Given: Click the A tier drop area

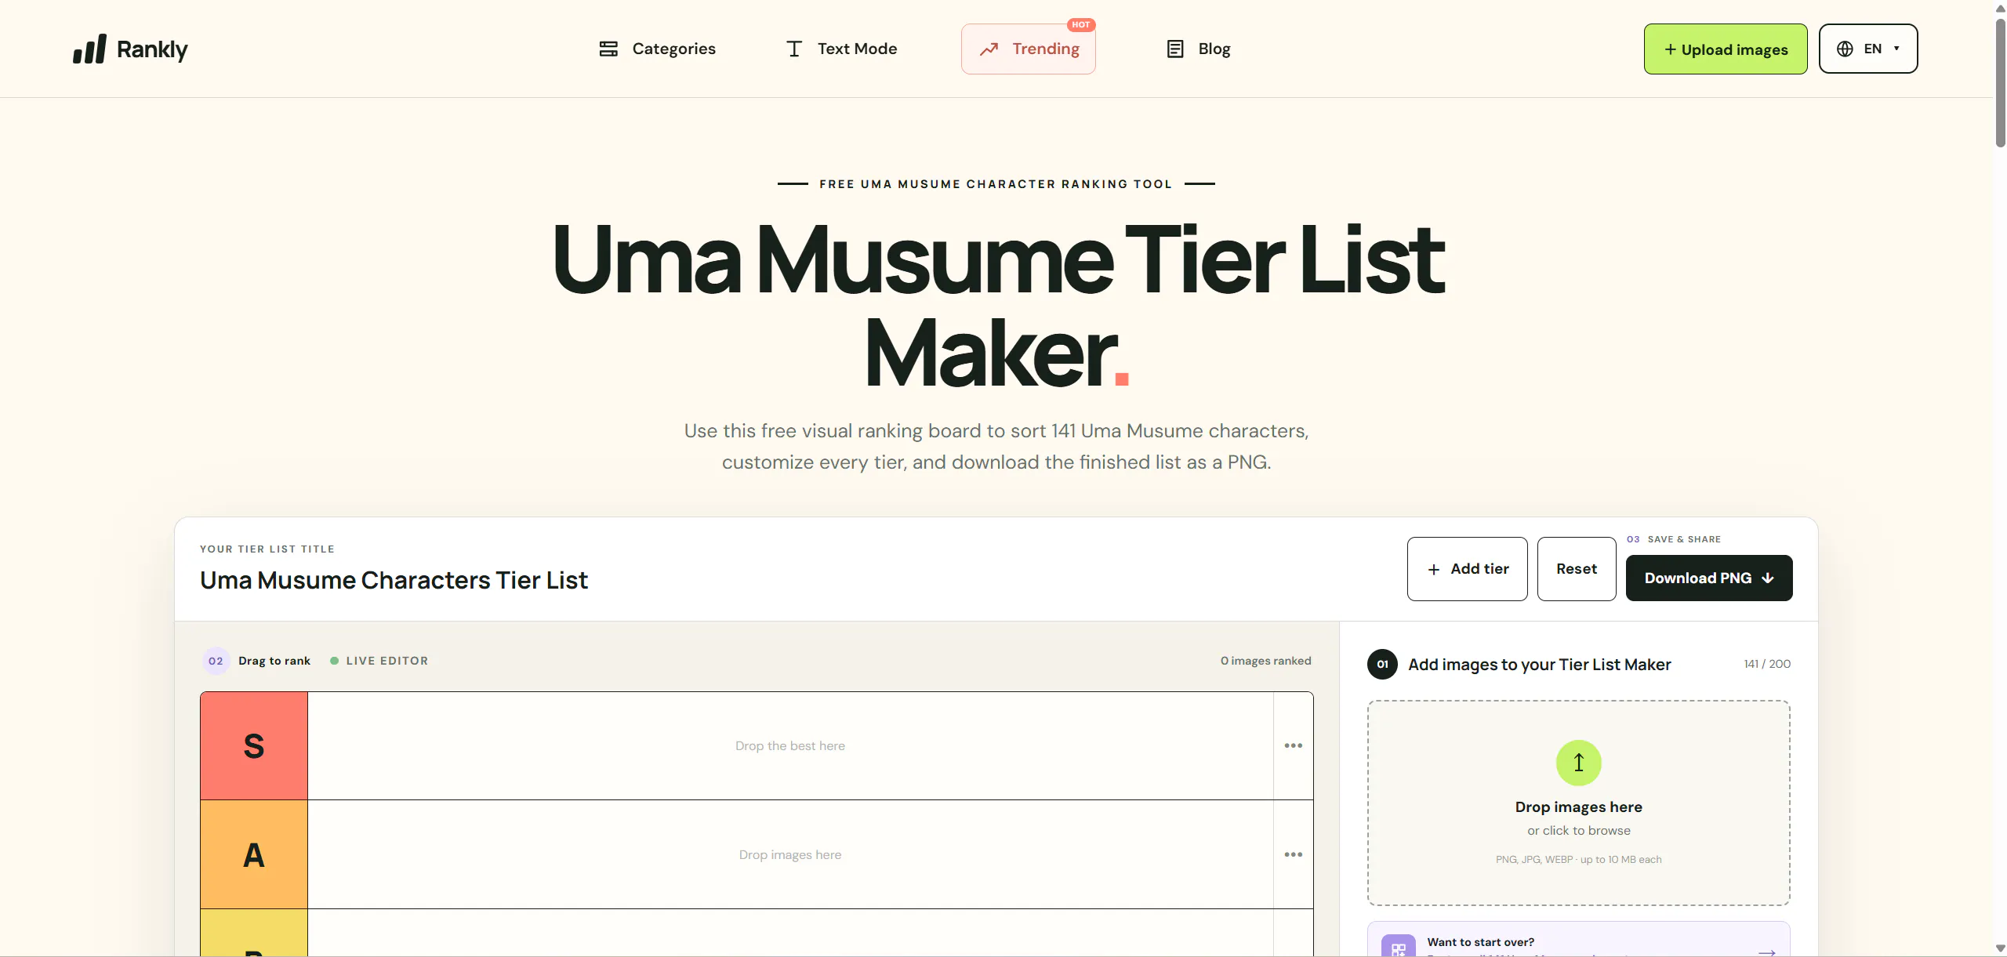Looking at the screenshot, I should (x=790, y=855).
